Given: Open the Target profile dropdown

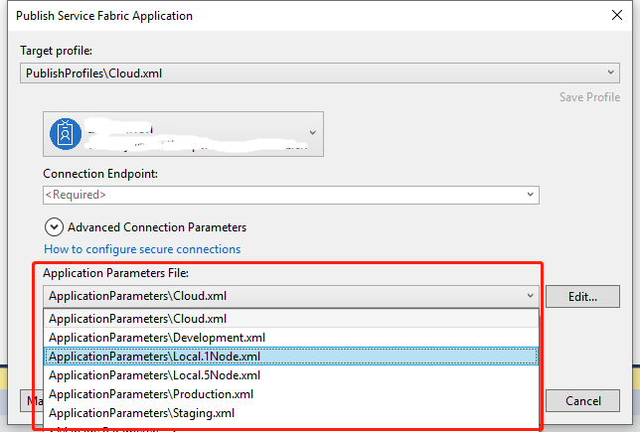Looking at the screenshot, I should (x=320, y=73).
